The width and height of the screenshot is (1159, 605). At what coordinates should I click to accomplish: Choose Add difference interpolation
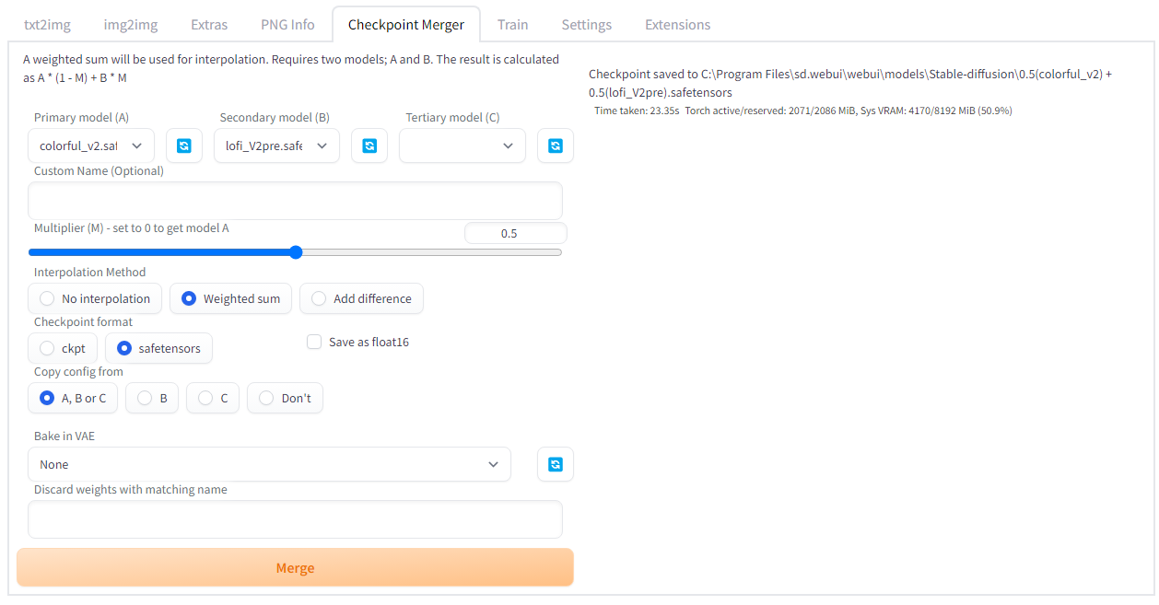318,297
